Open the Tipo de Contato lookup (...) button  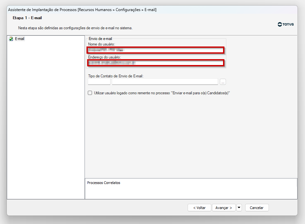[x=223, y=82]
